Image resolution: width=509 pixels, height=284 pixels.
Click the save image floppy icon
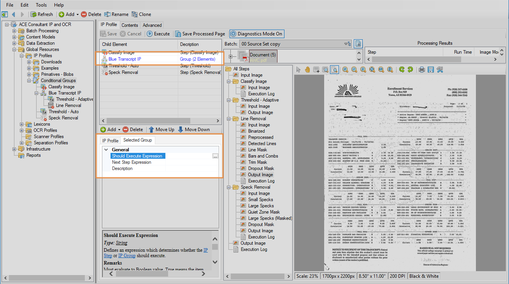coord(431,70)
